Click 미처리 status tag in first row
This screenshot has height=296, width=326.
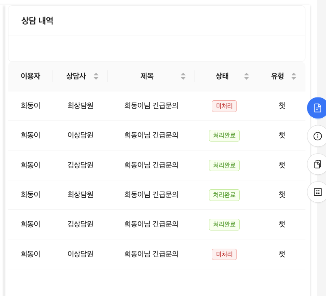(224, 106)
